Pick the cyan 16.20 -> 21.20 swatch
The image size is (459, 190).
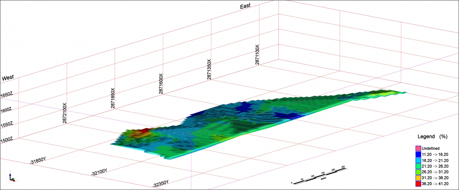(418, 160)
